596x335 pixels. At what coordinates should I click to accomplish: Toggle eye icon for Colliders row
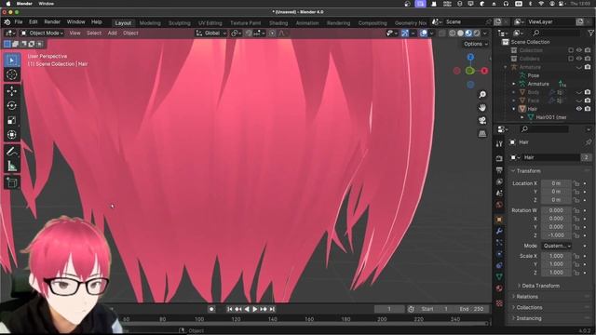(579, 59)
